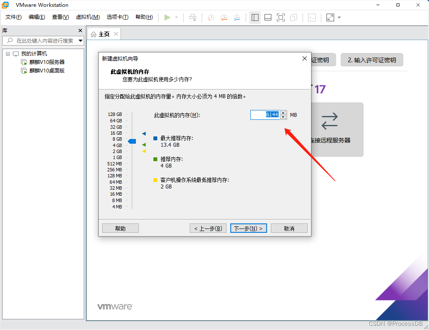Click the 2. 输入许可证密钥 button
Viewport: 429px width, 330px height.
pyautogui.click(x=372, y=60)
